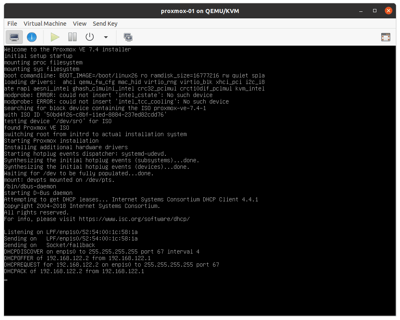The height and width of the screenshot is (320, 400).
Task: Click the 'mounting proc filesystem' line
Action: coord(43,62)
